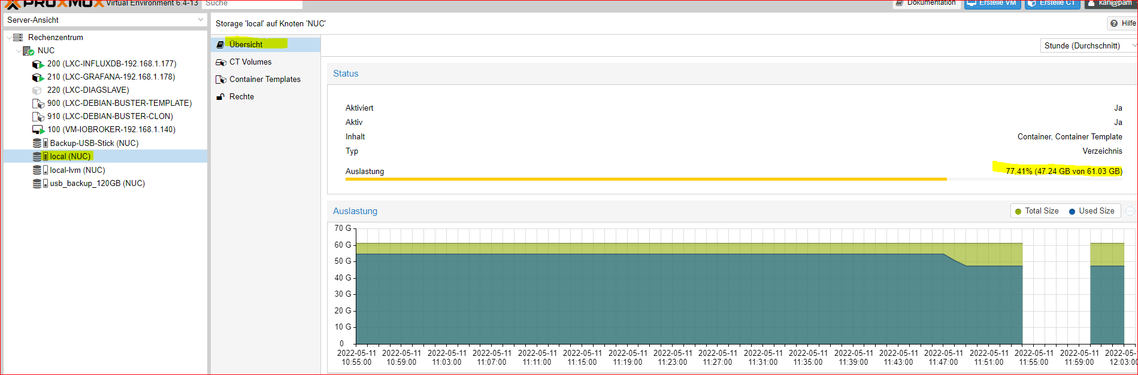Click the round chart button beside legend
Viewport: 1138px width, 375px height.
coord(1130,211)
